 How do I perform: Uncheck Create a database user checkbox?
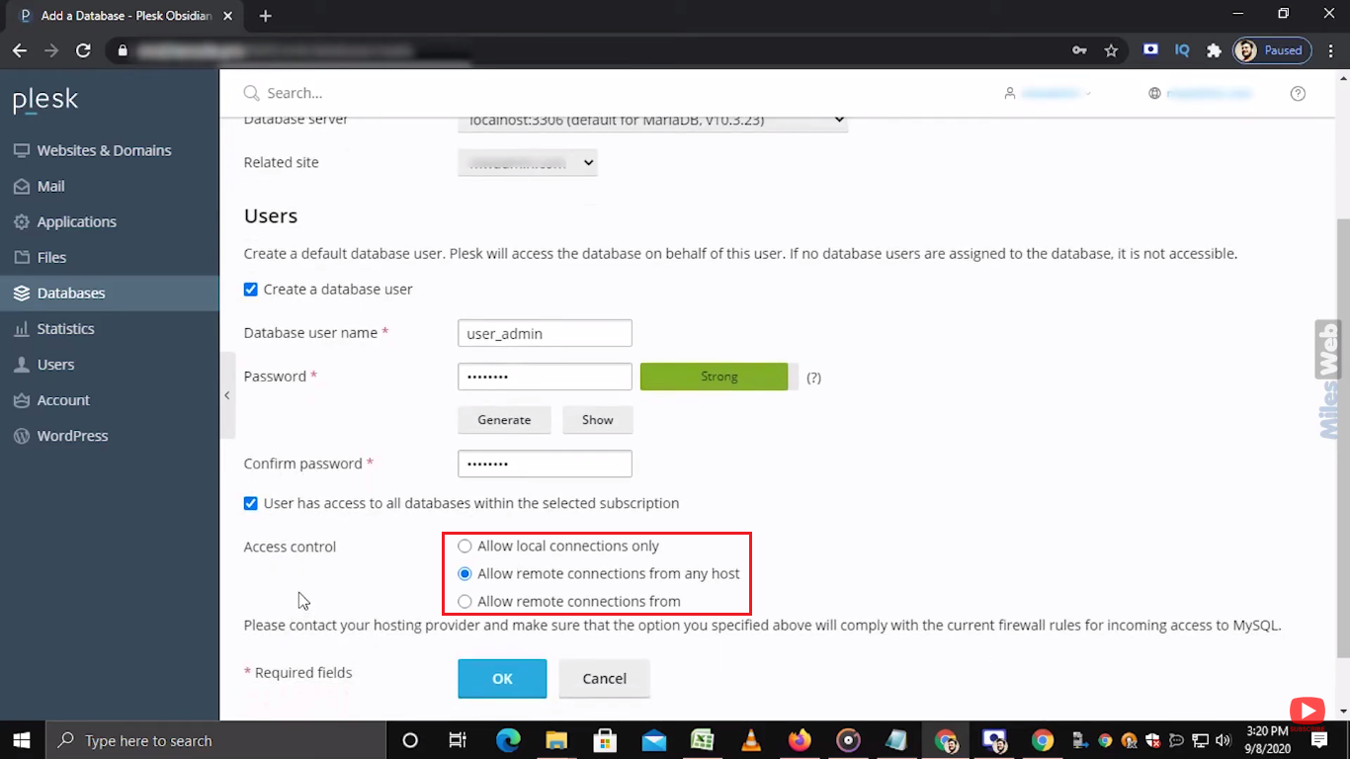click(251, 290)
